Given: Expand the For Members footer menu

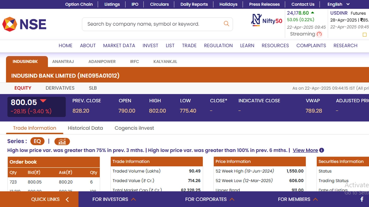Looking at the screenshot, I should 298,199.
